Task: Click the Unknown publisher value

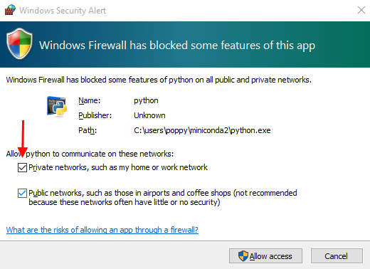Action: pos(149,115)
